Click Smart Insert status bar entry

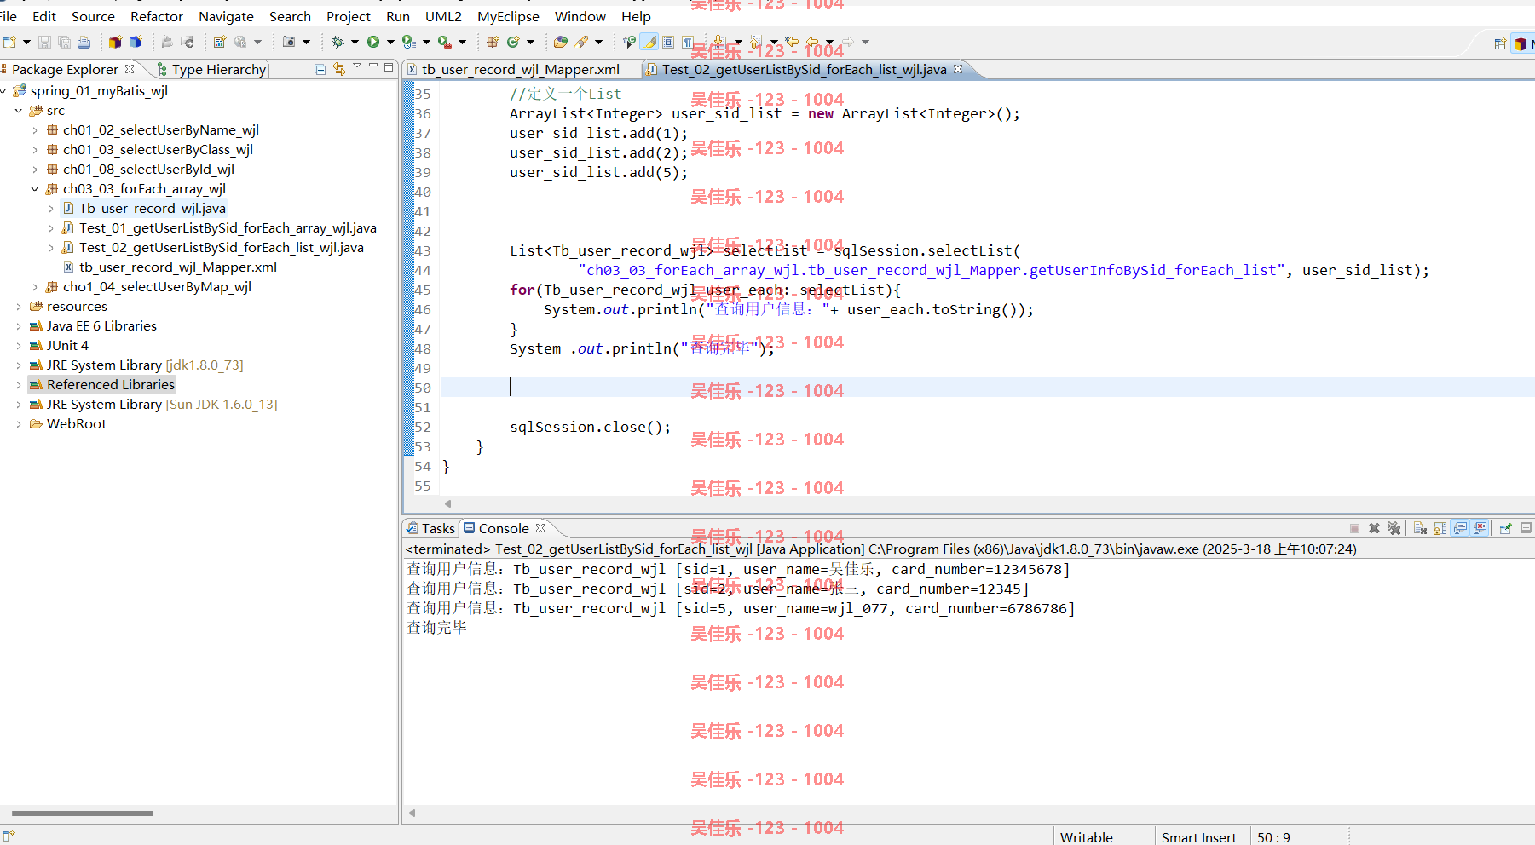pyautogui.click(x=1198, y=837)
